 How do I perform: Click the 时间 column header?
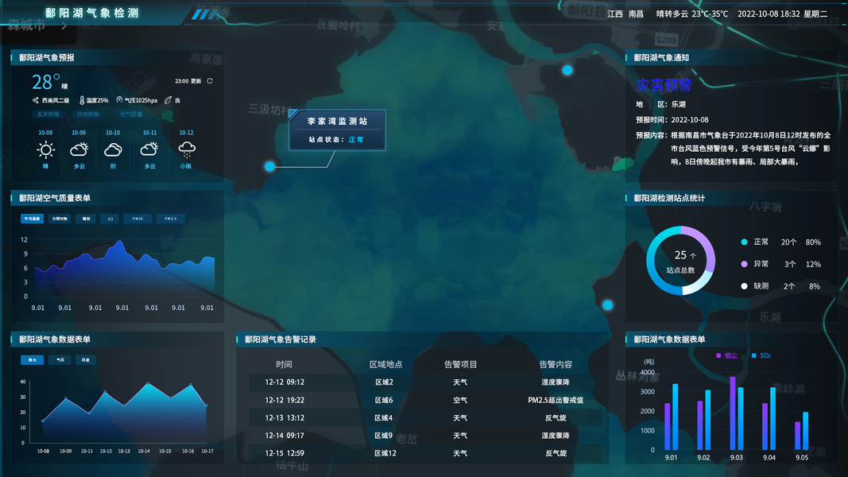coord(284,365)
